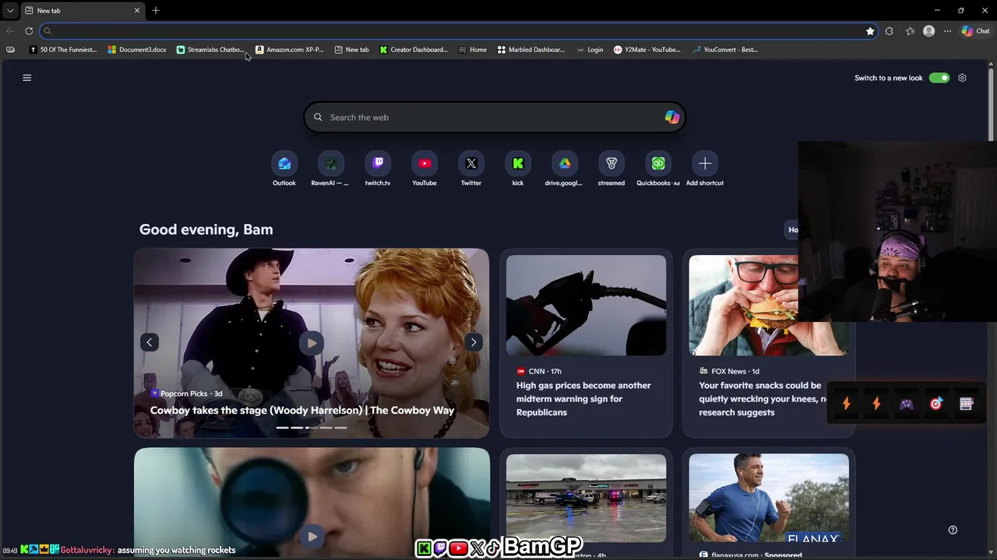This screenshot has height=560, width=997.
Task: Open the Marbled Dashboard bookmark
Action: (531, 50)
